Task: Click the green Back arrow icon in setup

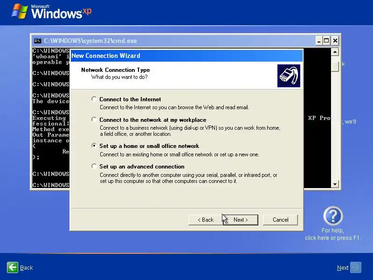Action: coord(13,267)
